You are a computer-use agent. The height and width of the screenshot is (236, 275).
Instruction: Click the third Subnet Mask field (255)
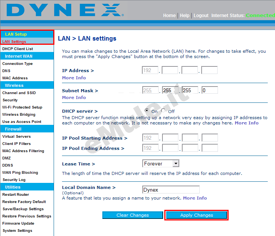pos(190,90)
